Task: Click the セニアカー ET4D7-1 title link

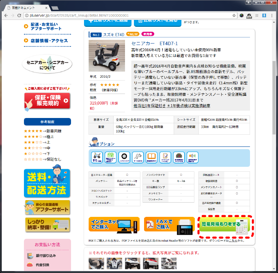Action: point(155,44)
